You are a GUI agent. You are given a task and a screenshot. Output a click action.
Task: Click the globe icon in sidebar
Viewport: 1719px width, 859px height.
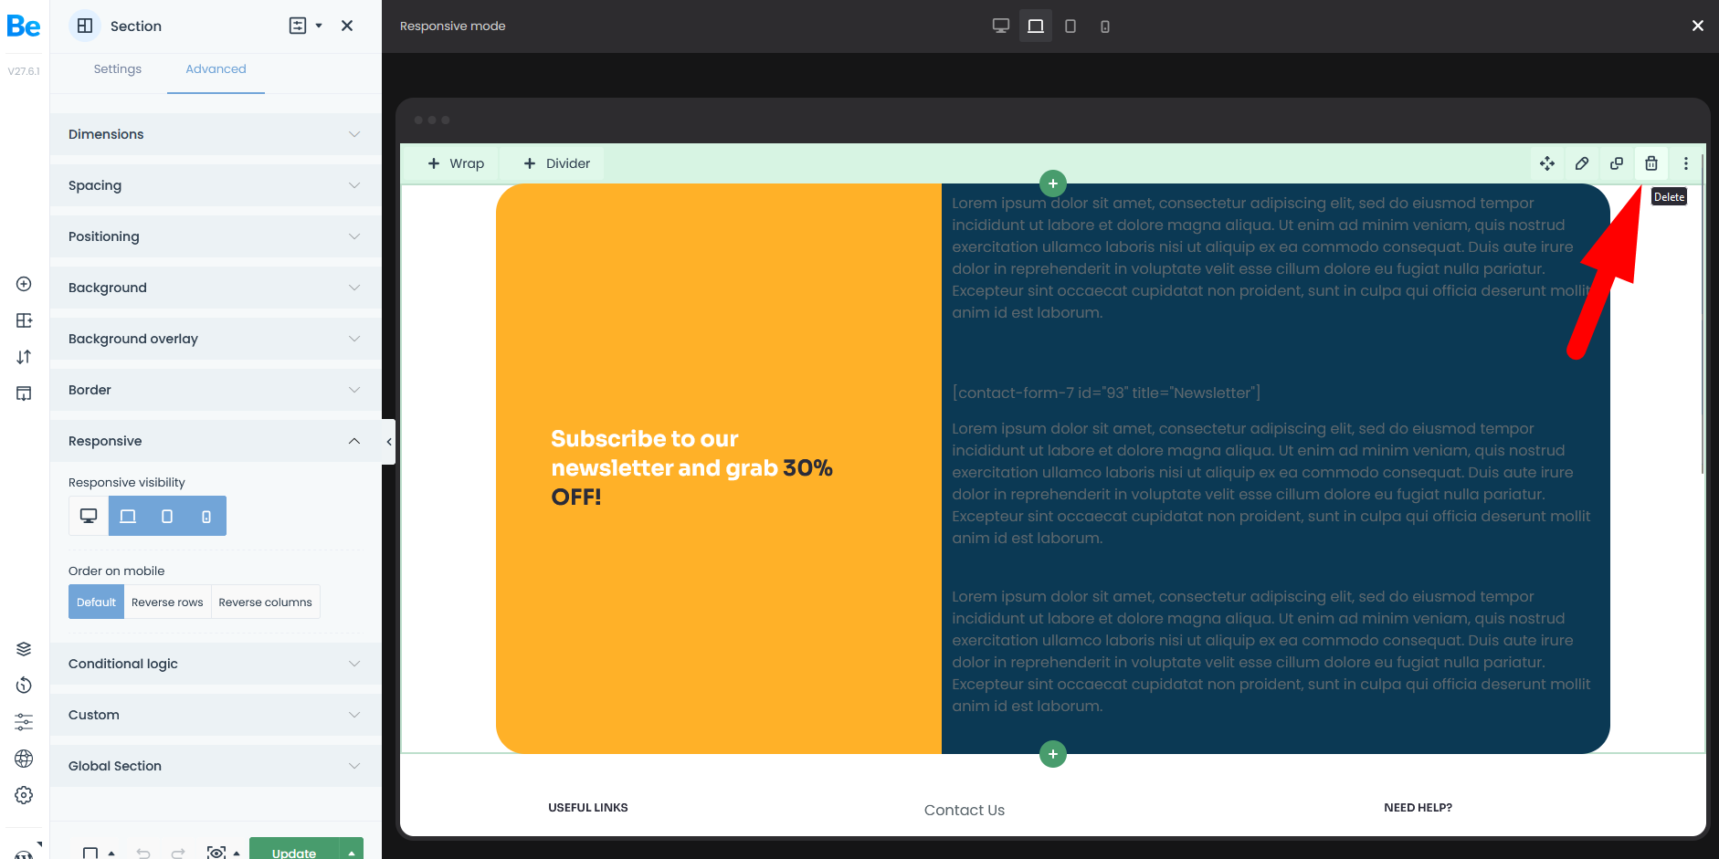25,759
